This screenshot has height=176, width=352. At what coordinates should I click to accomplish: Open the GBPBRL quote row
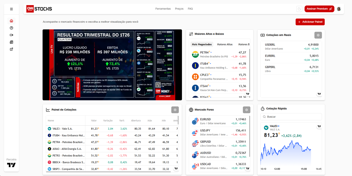291,69
